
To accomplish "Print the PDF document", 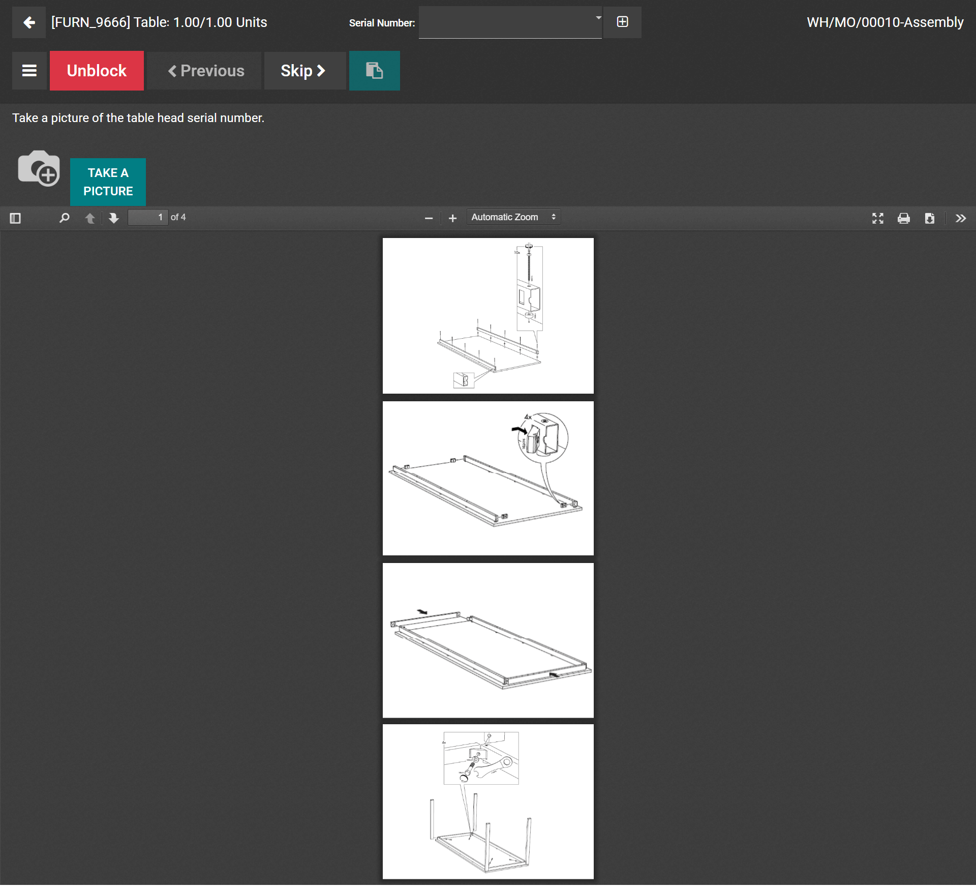I will pyautogui.click(x=903, y=218).
